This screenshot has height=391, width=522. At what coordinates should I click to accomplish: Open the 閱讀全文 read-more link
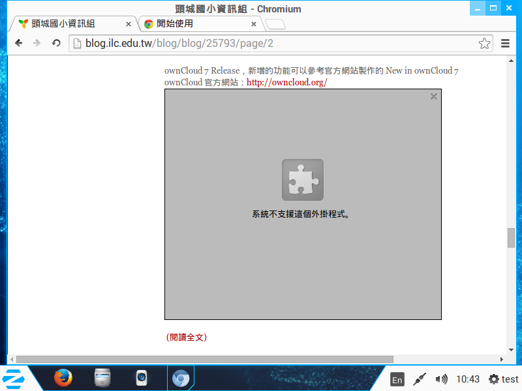point(187,337)
